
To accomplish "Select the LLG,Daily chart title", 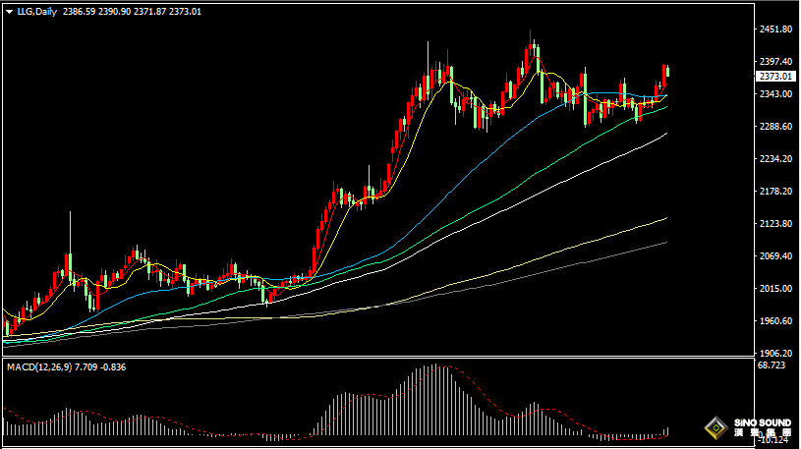I will (37, 13).
